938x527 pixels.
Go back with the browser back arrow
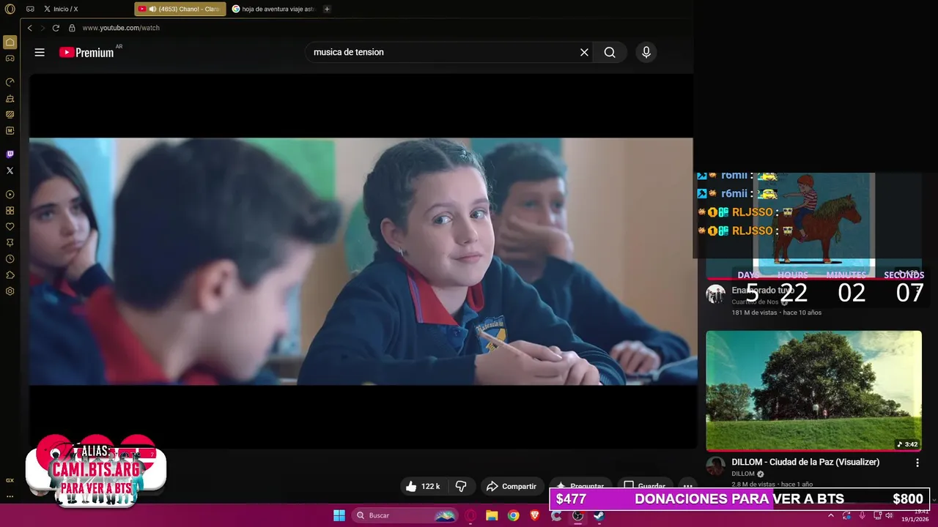(29, 28)
